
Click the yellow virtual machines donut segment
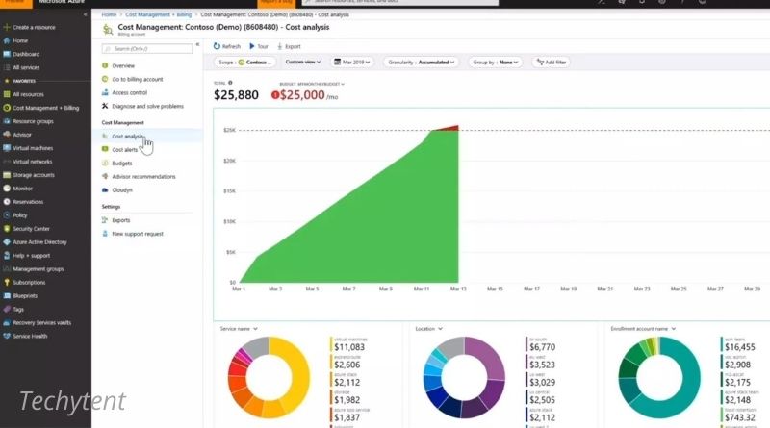point(297,373)
